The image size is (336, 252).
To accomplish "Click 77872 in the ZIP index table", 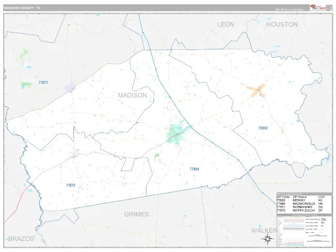I will click(281, 211).
